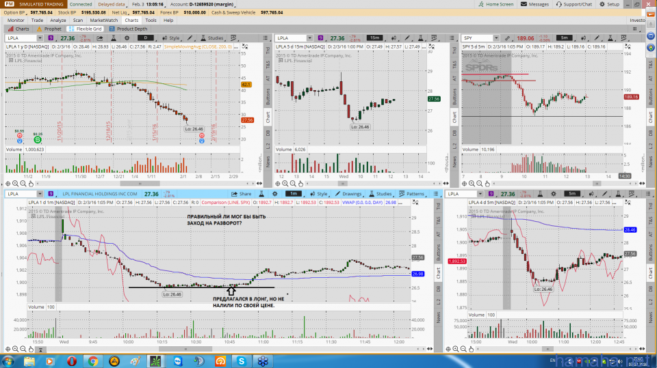
Task: Open style candle icon in 15m chart
Action: click(x=394, y=38)
